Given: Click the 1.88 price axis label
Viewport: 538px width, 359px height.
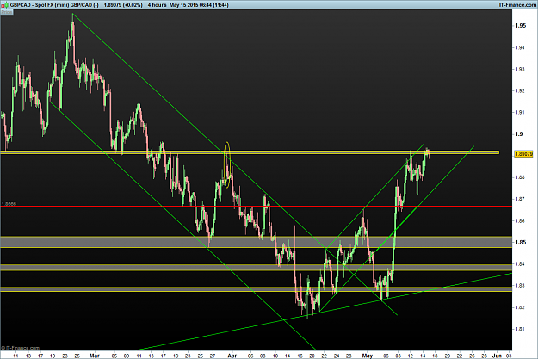Looking at the screenshot, I should tap(520, 177).
